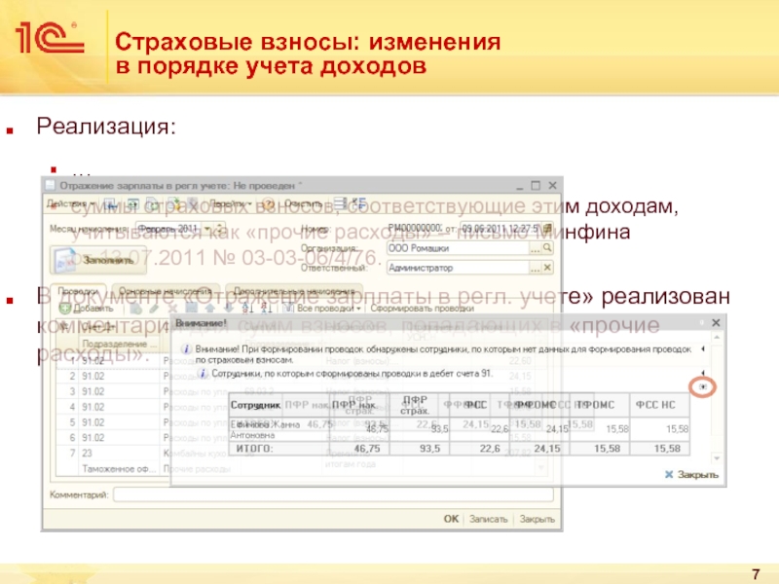
Task: Click the Записать button
Action: (489, 519)
